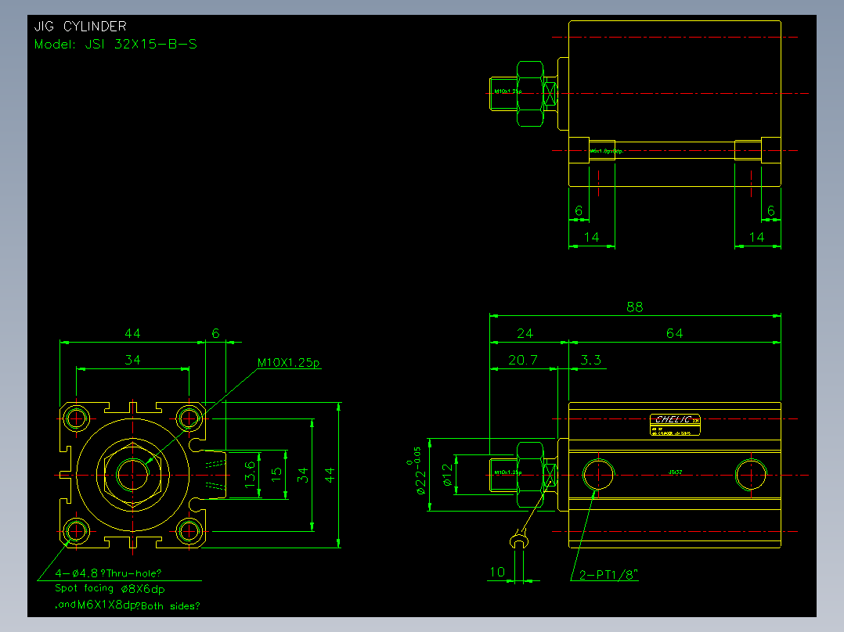Viewport: 844px width, 632px height.
Task: Click the ø12 rod diameter dimension
Action: [448, 475]
